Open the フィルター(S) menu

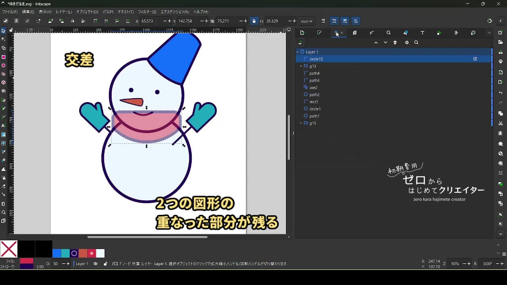pyautogui.click(x=147, y=12)
